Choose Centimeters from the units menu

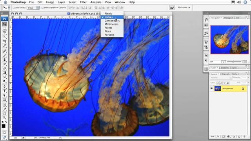click(x=112, y=21)
